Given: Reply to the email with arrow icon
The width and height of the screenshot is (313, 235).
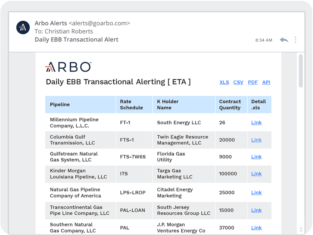Looking at the screenshot, I should pyautogui.click(x=284, y=40).
